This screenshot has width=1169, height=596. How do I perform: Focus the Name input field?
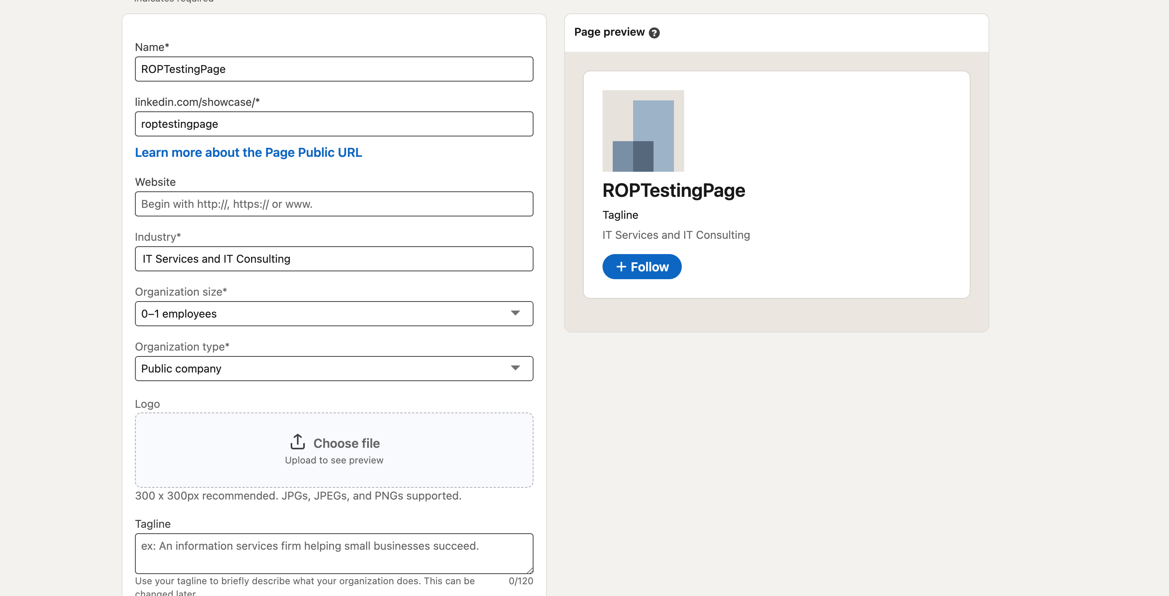[333, 69]
